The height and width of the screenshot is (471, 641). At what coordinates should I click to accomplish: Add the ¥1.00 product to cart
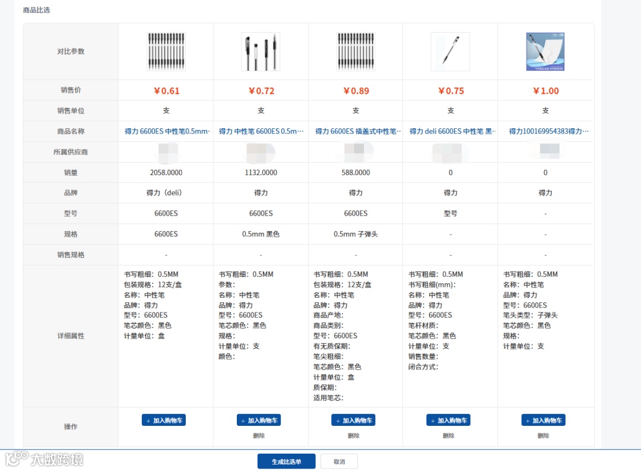[543, 421]
